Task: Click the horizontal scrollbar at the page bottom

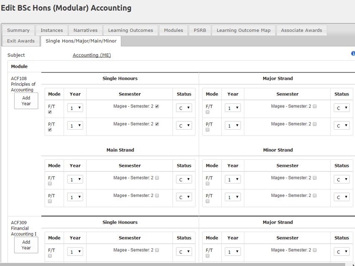Action: point(172,264)
